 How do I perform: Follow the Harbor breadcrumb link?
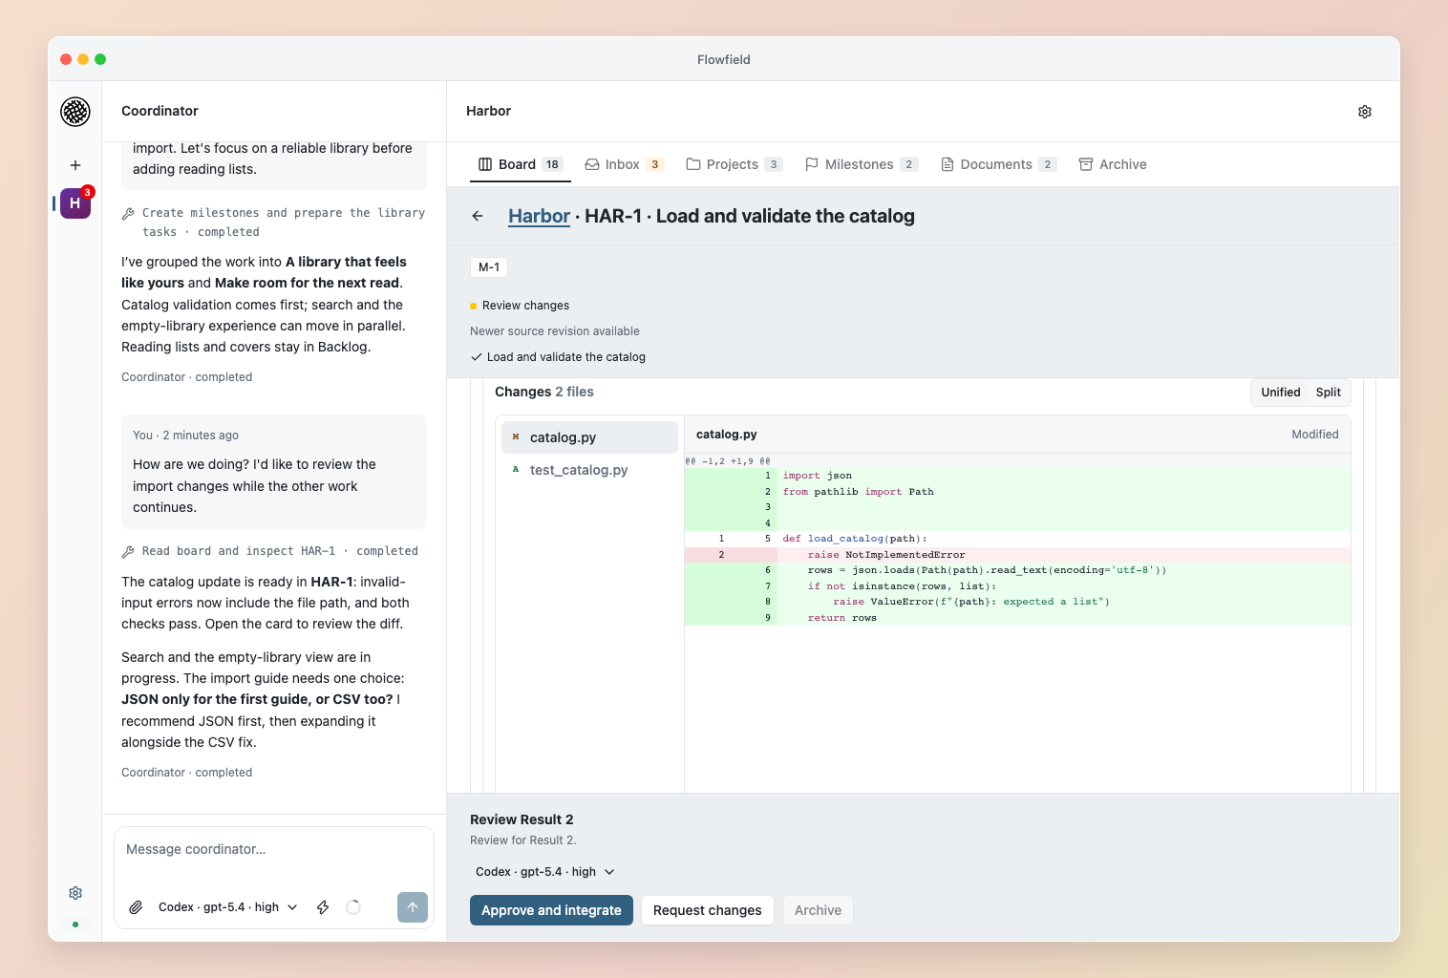539,217
